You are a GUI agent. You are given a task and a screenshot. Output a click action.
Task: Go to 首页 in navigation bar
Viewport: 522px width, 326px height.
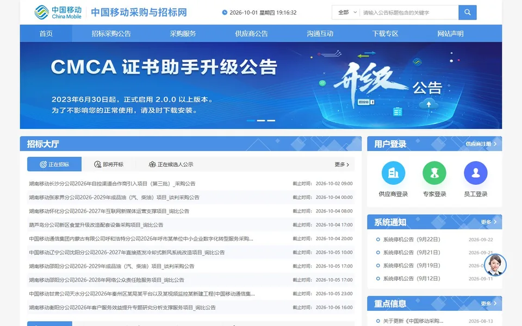point(46,33)
